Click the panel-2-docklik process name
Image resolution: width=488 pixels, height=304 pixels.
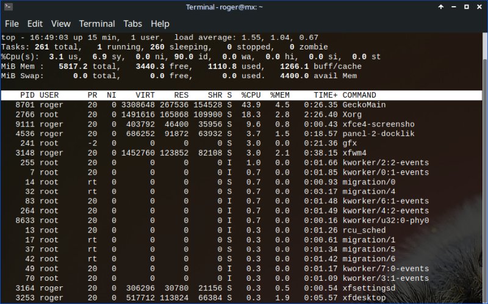pyautogui.click(x=378, y=134)
